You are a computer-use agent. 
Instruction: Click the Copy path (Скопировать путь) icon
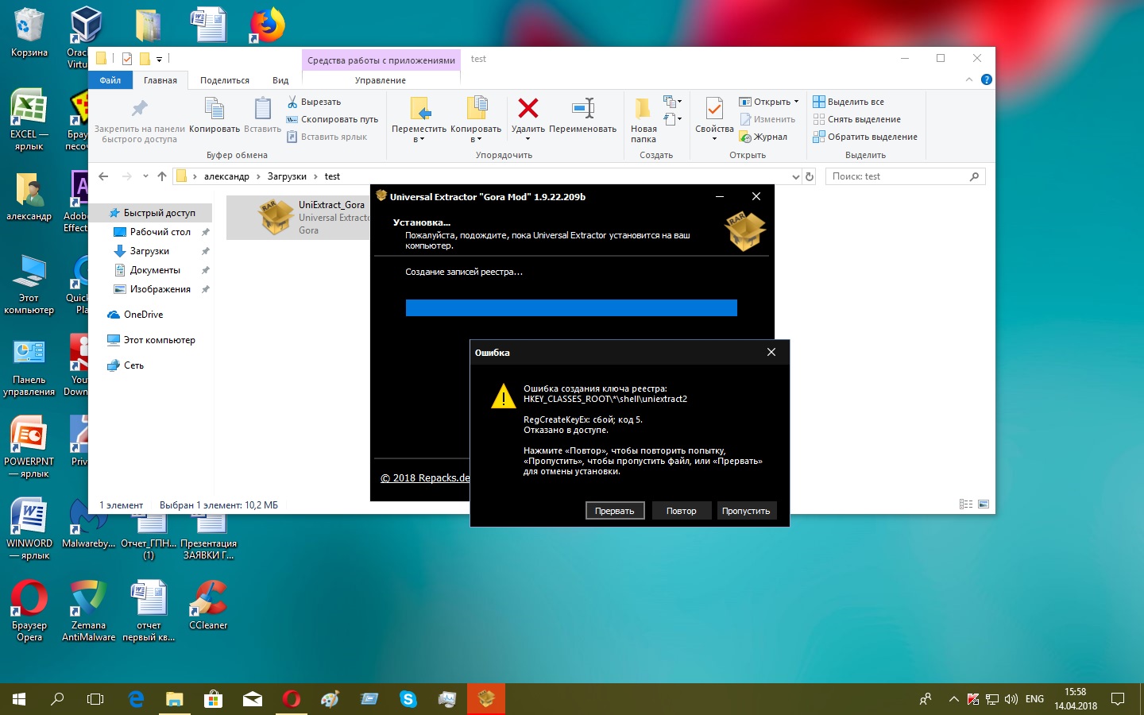tap(292, 119)
